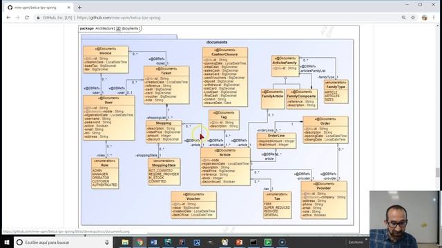Click the Voucher class title
Viewport: 442px width, 248px height.
tap(193, 198)
